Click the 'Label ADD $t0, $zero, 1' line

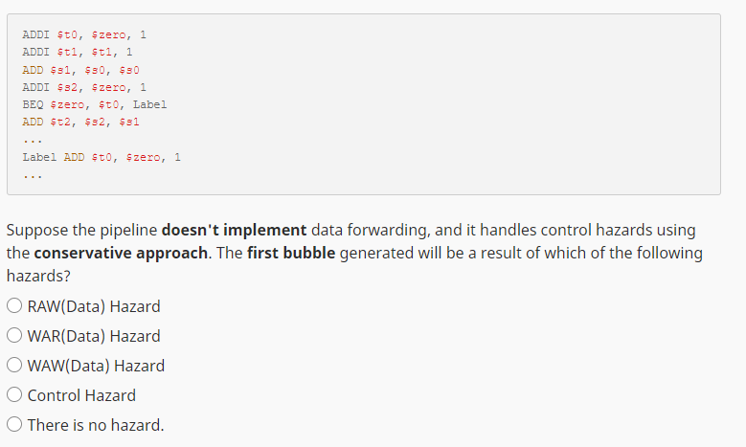[102, 157]
